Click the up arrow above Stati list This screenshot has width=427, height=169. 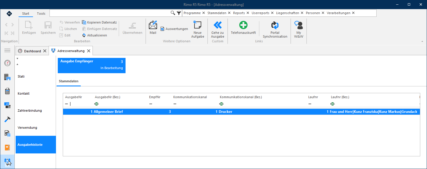click(x=17, y=64)
